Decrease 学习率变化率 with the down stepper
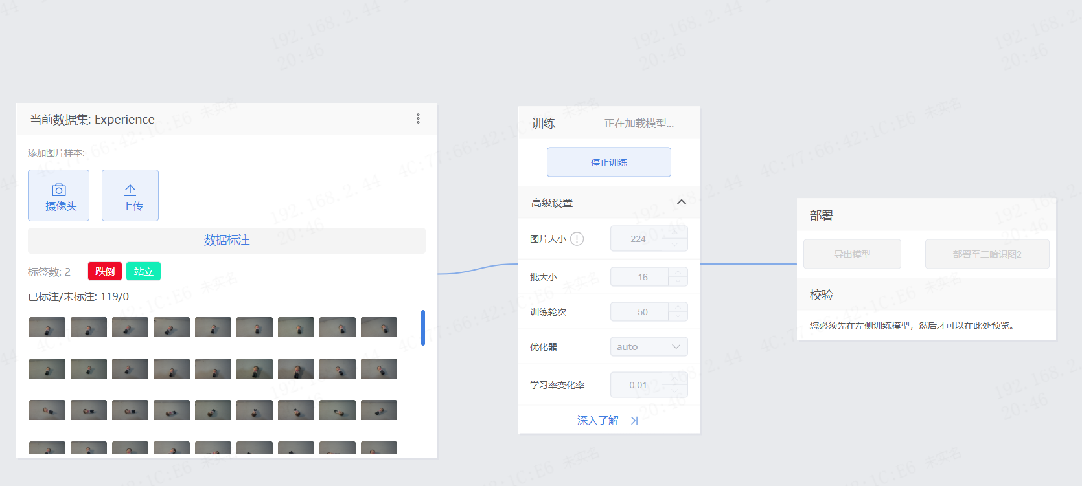1082x486 pixels. (675, 391)
